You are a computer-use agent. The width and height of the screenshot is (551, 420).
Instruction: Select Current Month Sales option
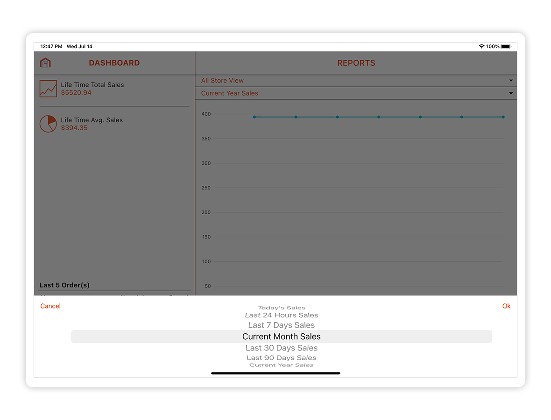coord(282,336)
